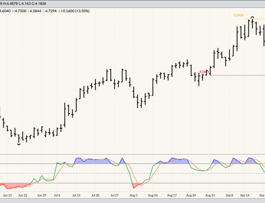Viewport: 265px width, 203px height.
Task: Click the H:4.4679 value in the header bar
Action: (11, 4)
